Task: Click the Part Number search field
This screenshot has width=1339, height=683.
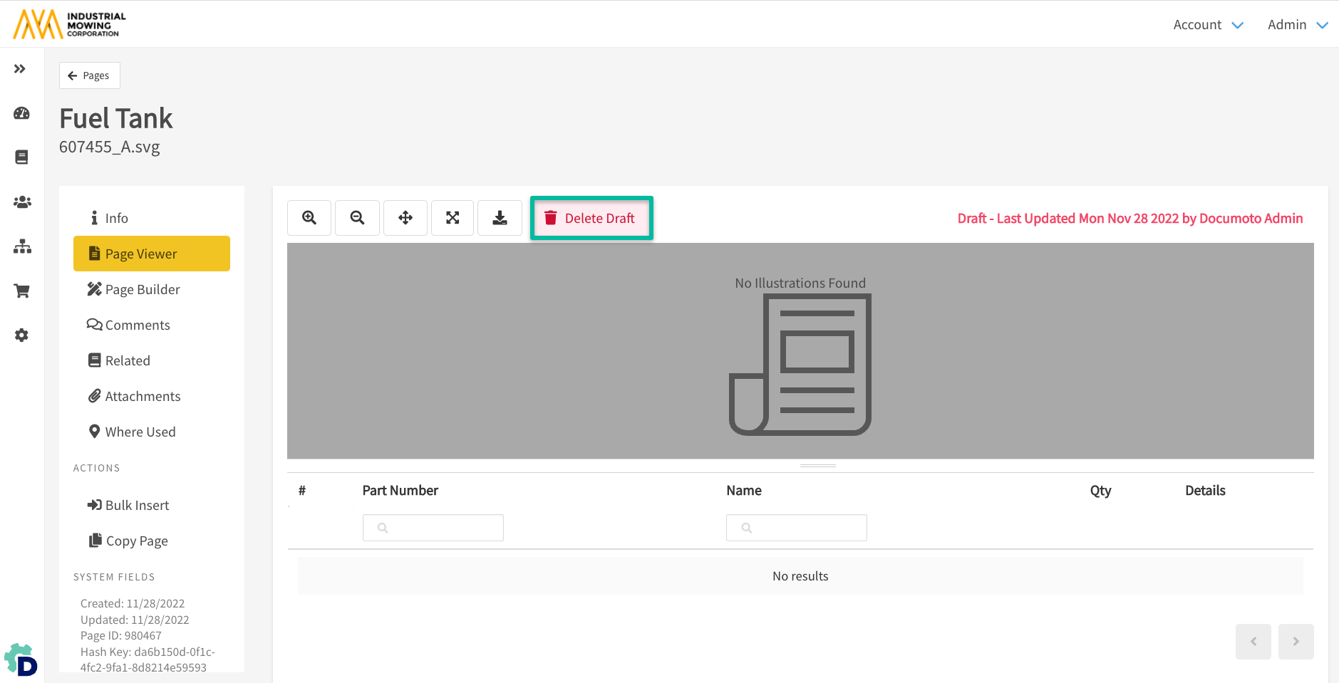Action: coord(433,528)
